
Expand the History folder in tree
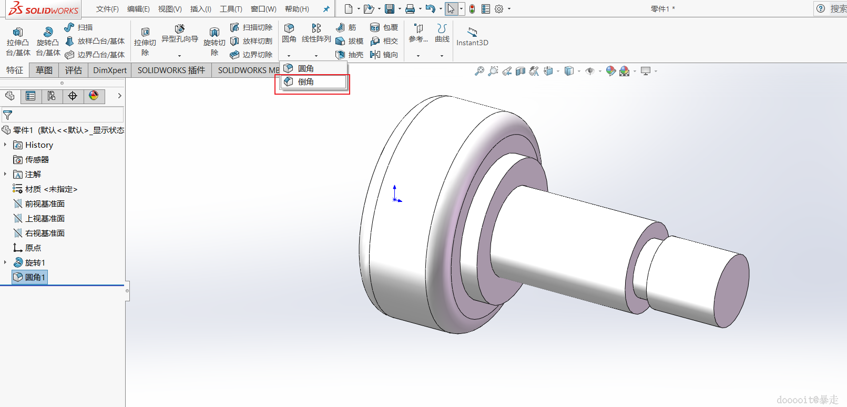[5, 145]
